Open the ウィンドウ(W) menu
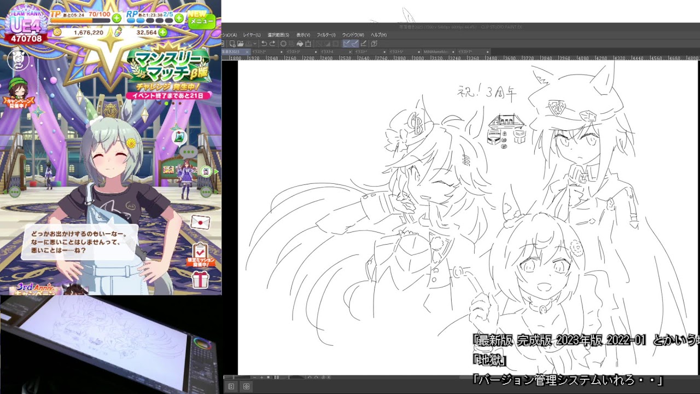The height and width of the screenshot is (394, 700). [353, 34]
